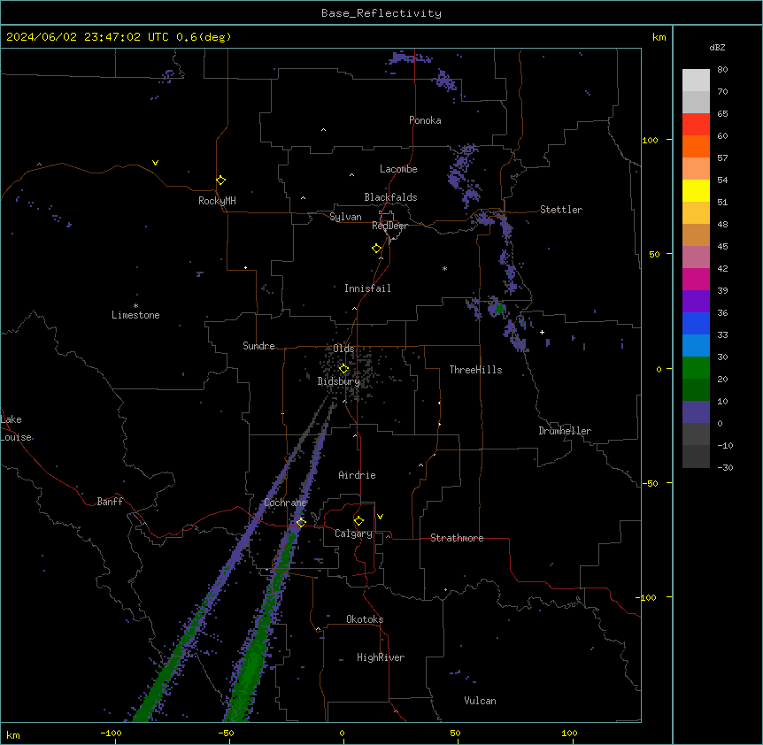Click the 20 dBZ green color swatch
This screenshot has width=763, height=745.
pos(696,368)
